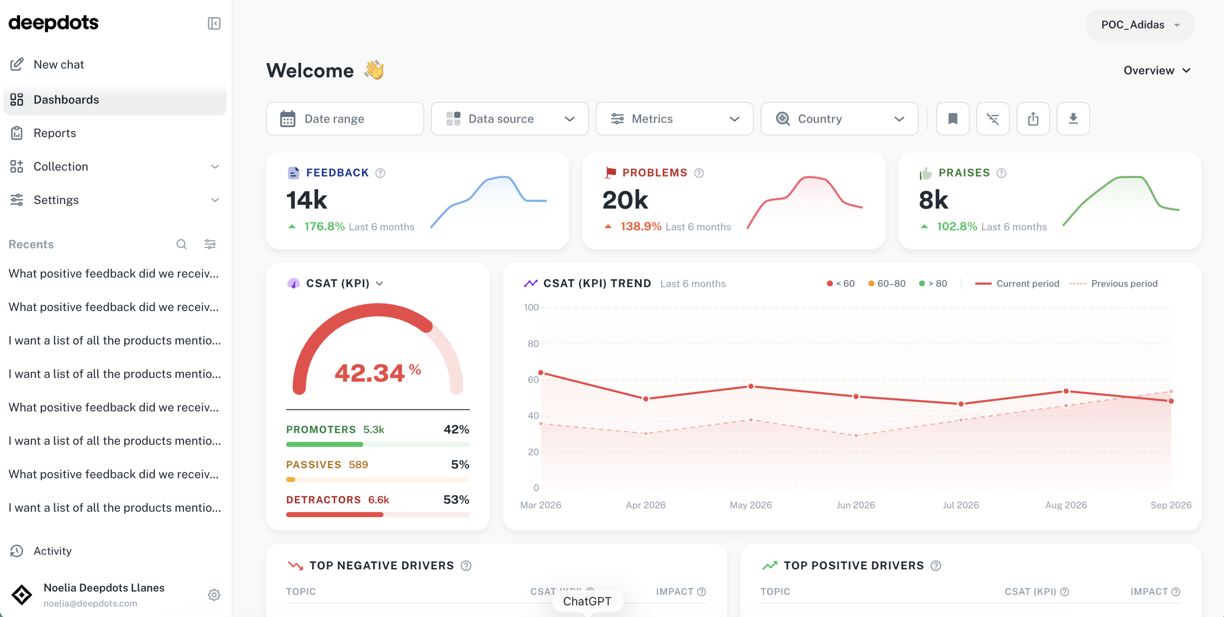
Task: Click the Feedback help question icon
Action: point(380,173)
